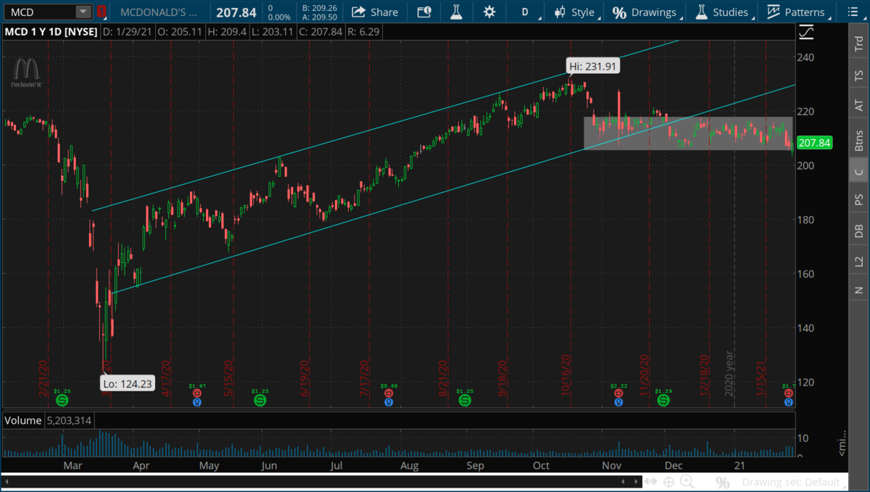870x492 pixels.
Task: Open the list options menu icon
Action: click(x=854, y=12)
